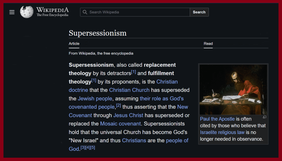Open the Jesus Christ link
Screen dimensions: 282x161
[128, 115]
